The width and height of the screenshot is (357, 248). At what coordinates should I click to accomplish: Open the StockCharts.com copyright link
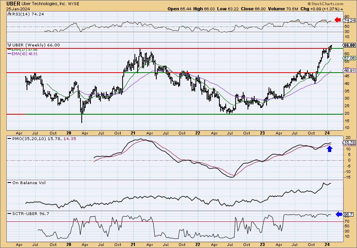pyautogui.click(x=325, y=4)
